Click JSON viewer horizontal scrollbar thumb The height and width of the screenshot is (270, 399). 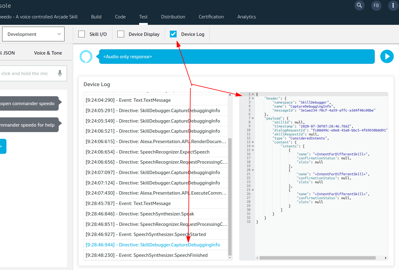click(318, 258)
